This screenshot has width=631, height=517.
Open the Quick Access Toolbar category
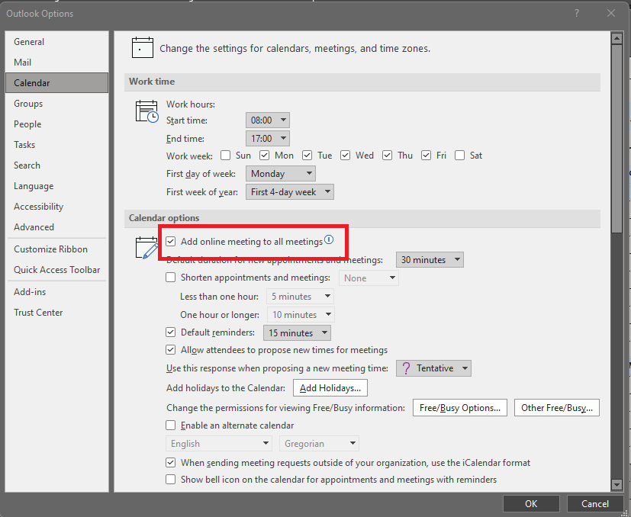(56, 270)
